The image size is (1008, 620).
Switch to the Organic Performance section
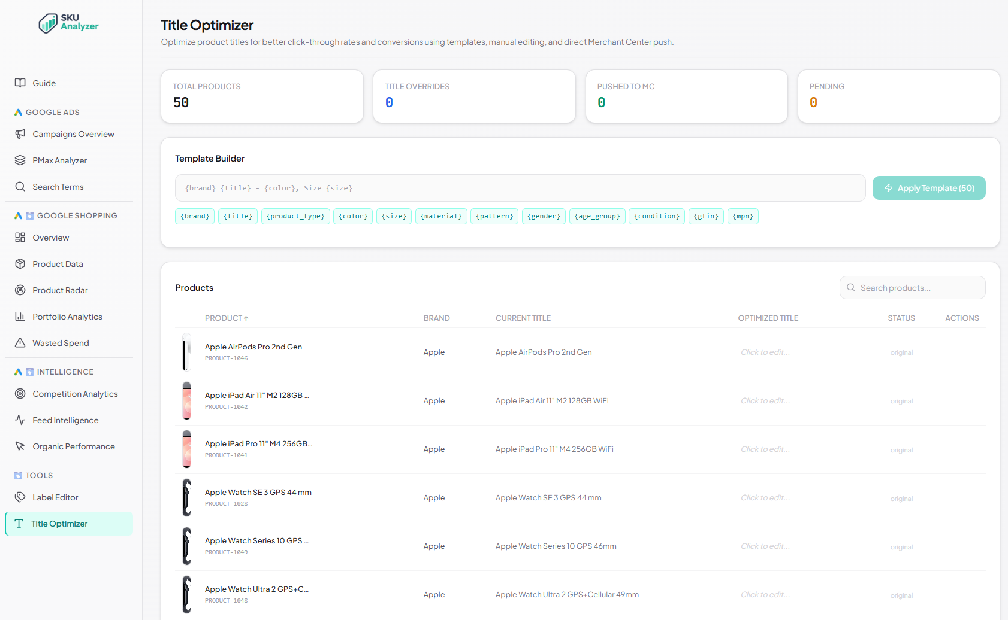tap(73, 446)
